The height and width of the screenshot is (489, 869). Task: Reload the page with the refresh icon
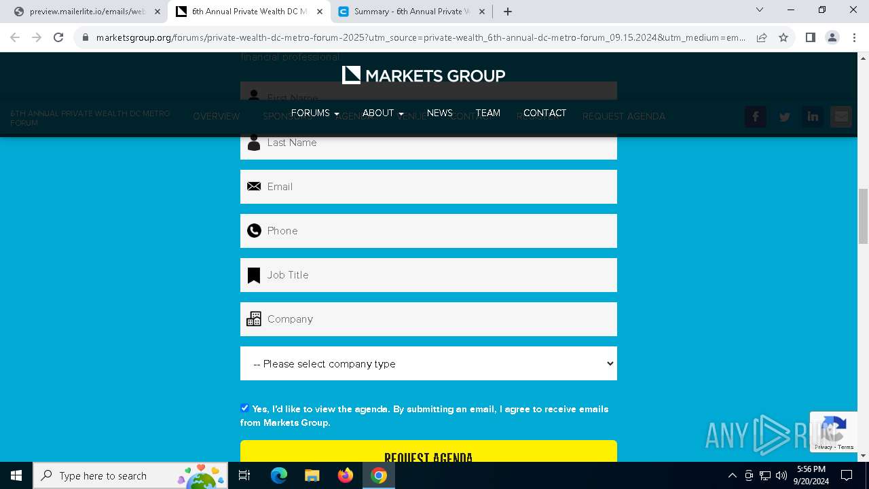(58, 37)
